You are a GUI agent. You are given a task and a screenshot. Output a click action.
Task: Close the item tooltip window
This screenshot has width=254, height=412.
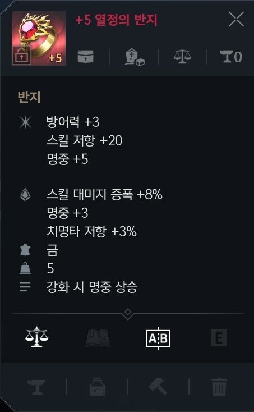coord(236,19)
